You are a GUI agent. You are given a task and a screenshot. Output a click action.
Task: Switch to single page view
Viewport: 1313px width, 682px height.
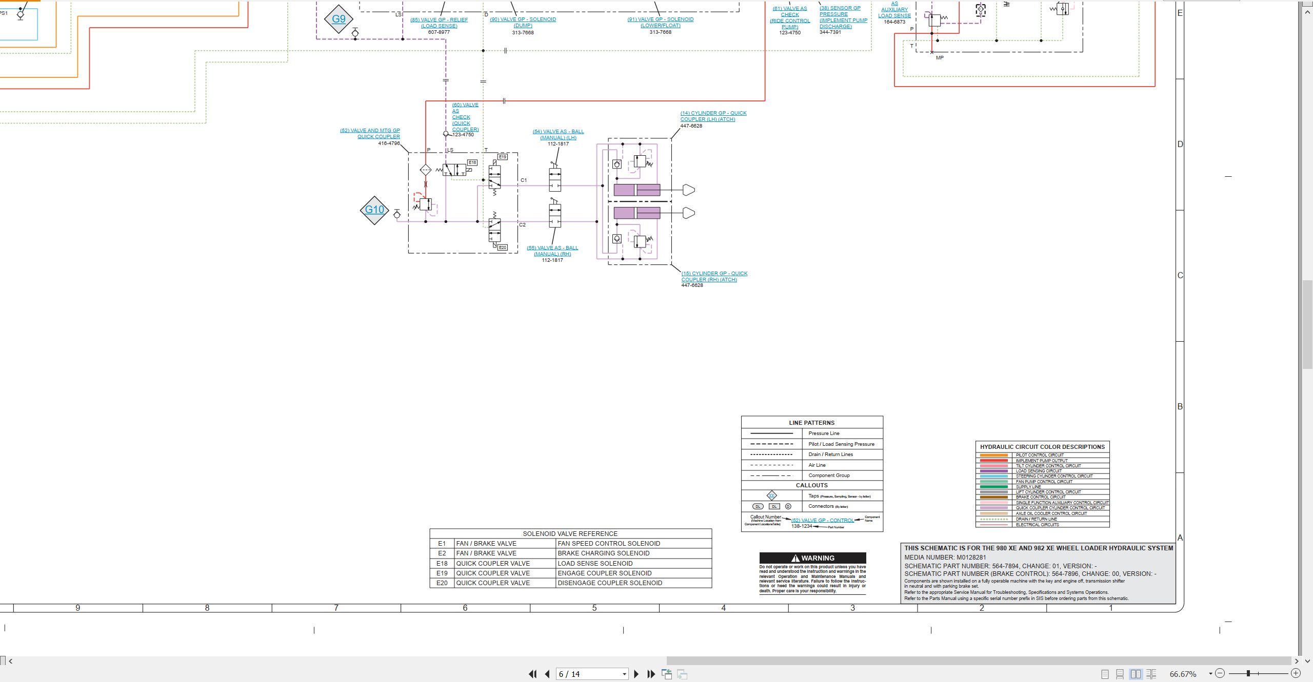[x=1105, y=674]
